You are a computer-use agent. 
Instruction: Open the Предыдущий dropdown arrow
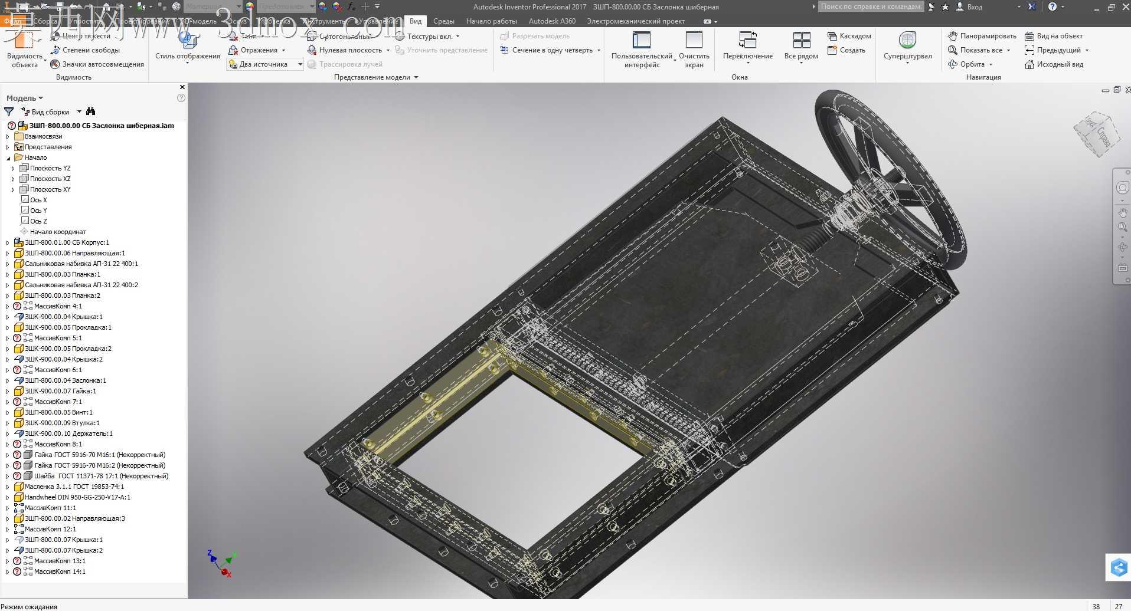[1087, 50]
